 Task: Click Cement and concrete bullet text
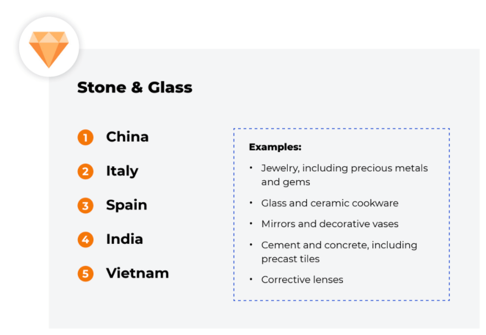(339, 245)
